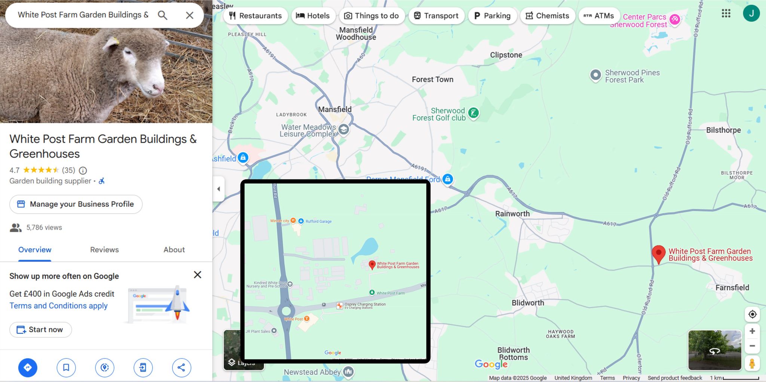Viewport: 766px width, 382px height.
Task: Zoom in the map
Action: pos(752,331)
